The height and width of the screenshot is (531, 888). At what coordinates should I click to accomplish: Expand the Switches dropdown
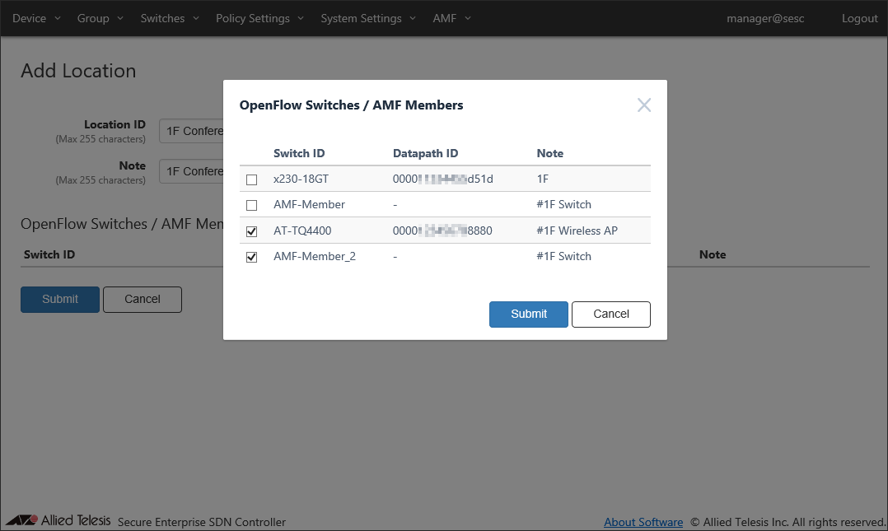(169, 18)
